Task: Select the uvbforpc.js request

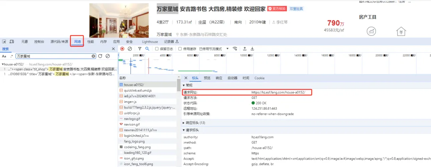Action: [147, 113]
